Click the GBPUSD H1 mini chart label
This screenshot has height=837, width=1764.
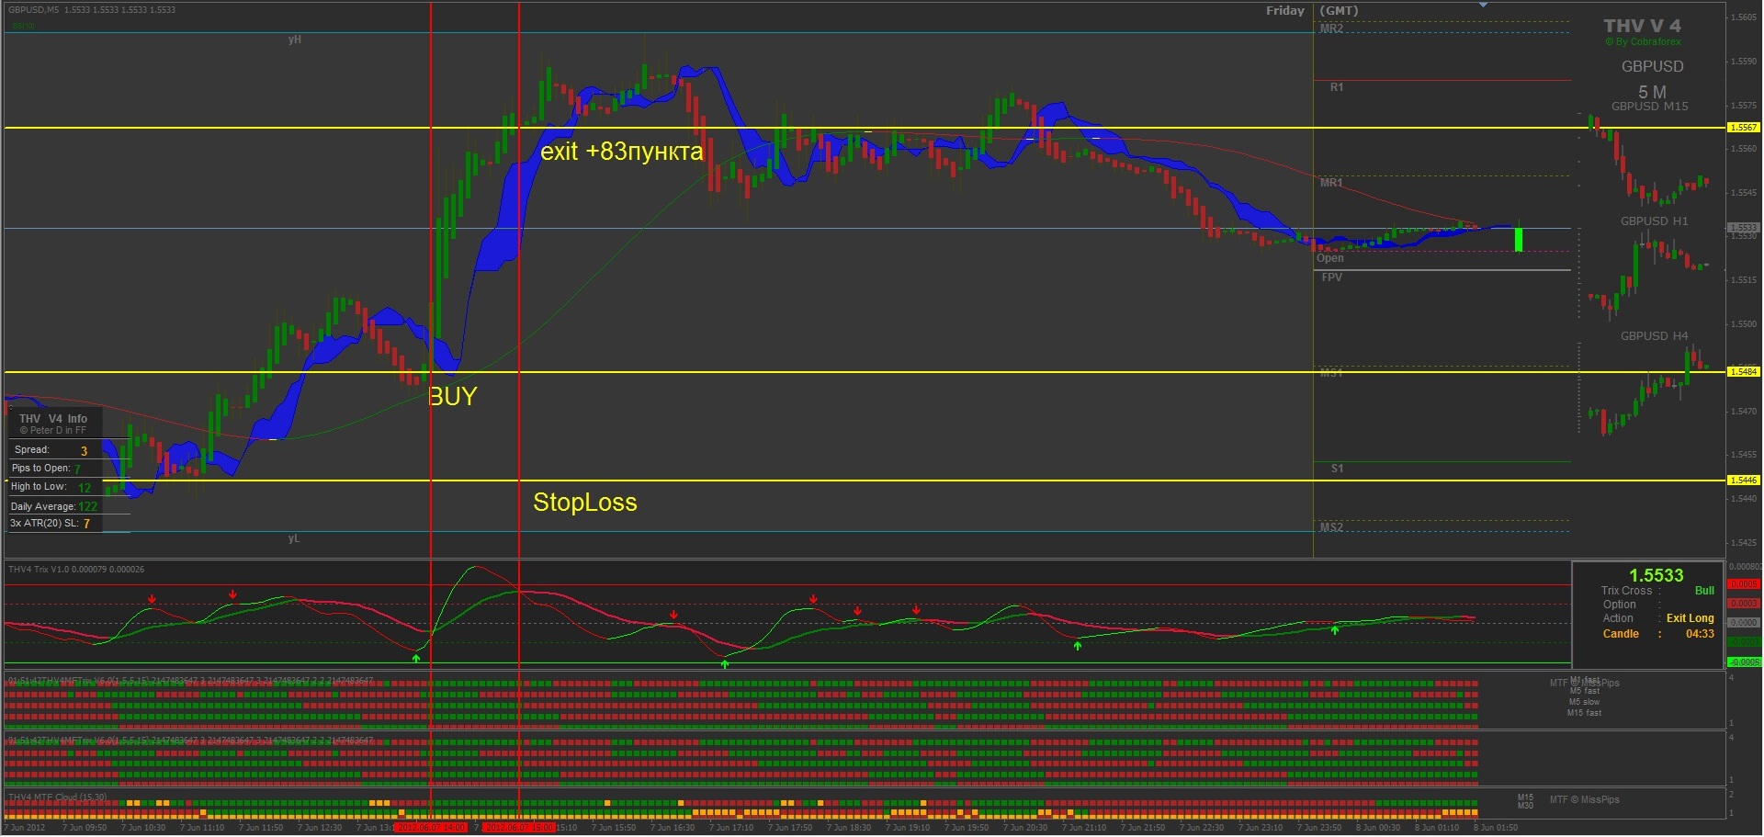[1654, 221]
